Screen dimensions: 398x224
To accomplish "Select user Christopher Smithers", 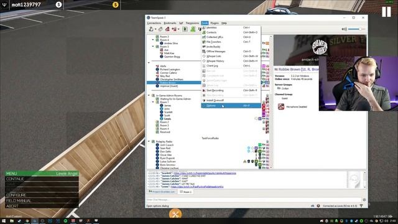I will click(x=172, y=79).
